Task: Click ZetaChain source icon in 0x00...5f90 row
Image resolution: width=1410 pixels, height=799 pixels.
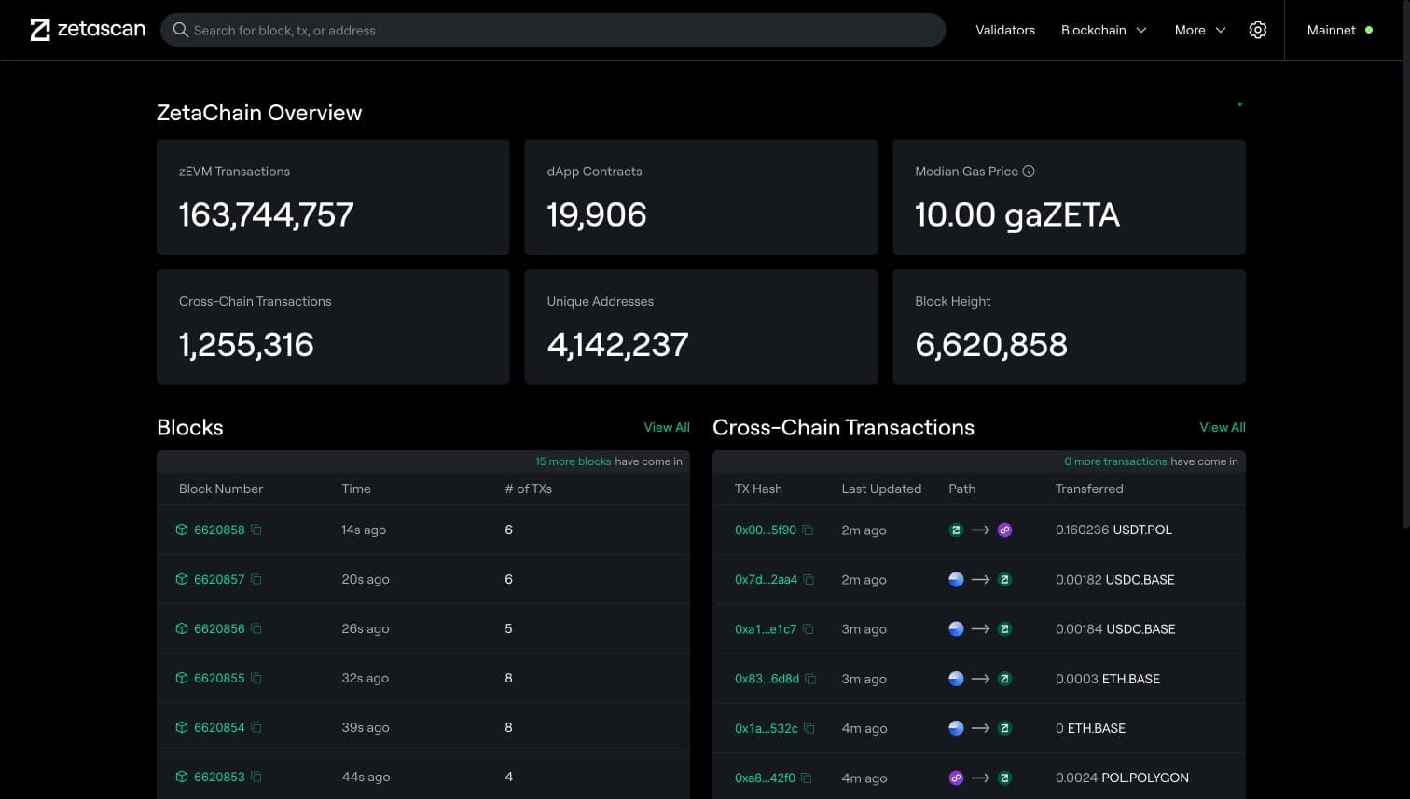Action: (x=956, y=530)
